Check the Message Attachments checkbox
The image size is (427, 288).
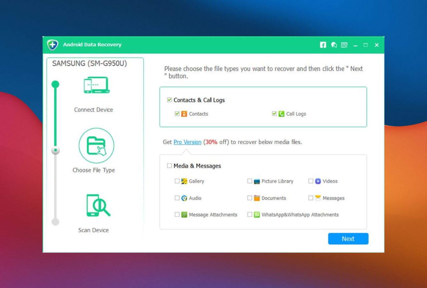click(x=177, y=215)
